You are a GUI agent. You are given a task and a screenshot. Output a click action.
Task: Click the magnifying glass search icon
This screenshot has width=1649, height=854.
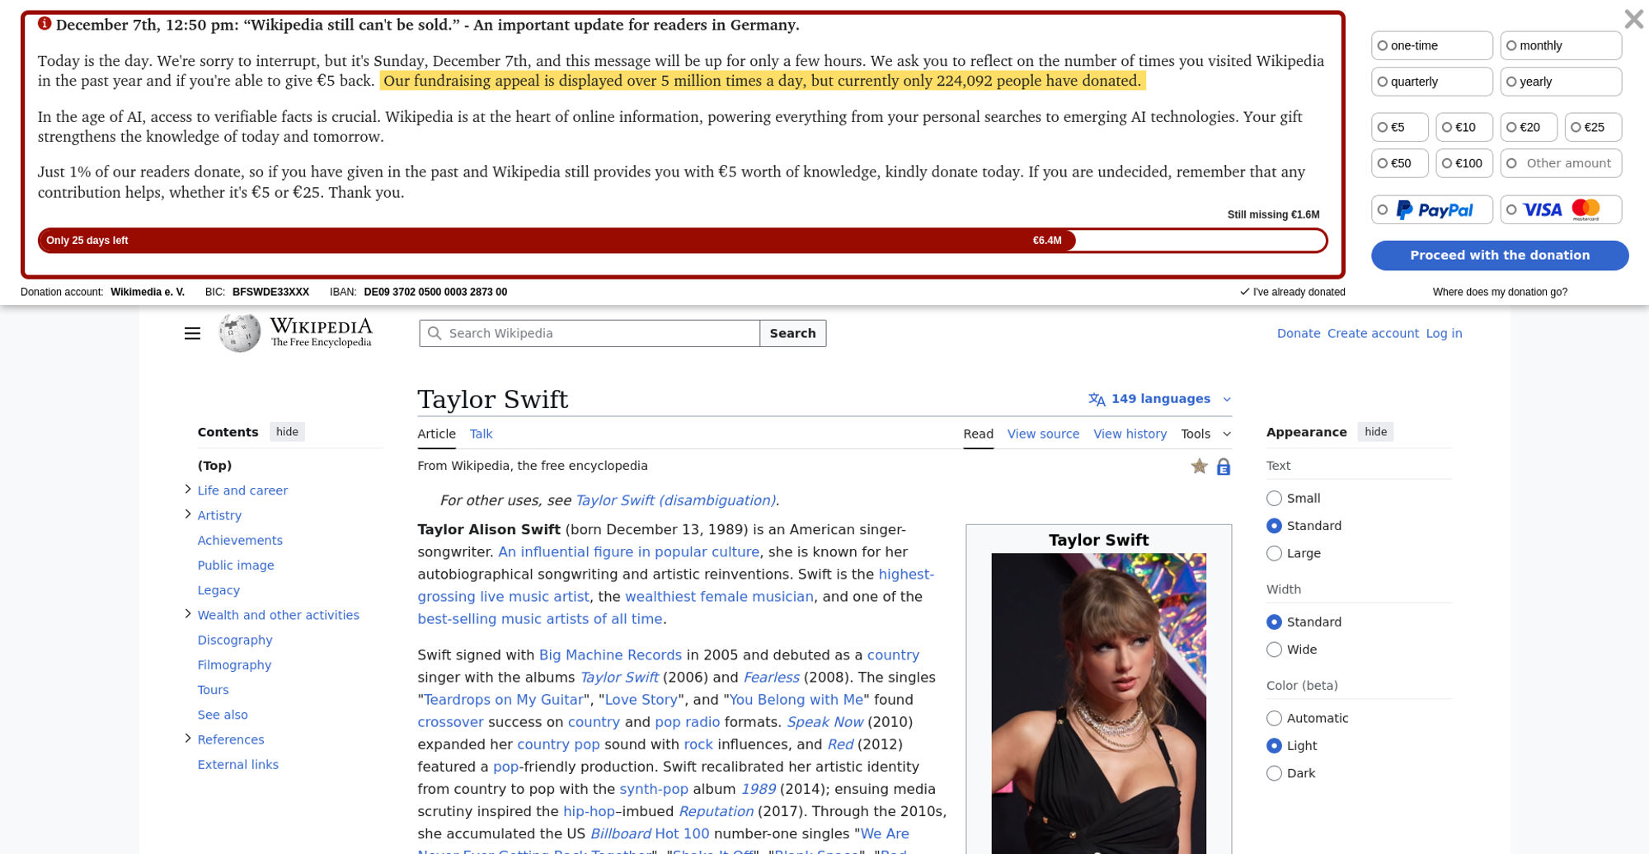(x=436, y=333)
